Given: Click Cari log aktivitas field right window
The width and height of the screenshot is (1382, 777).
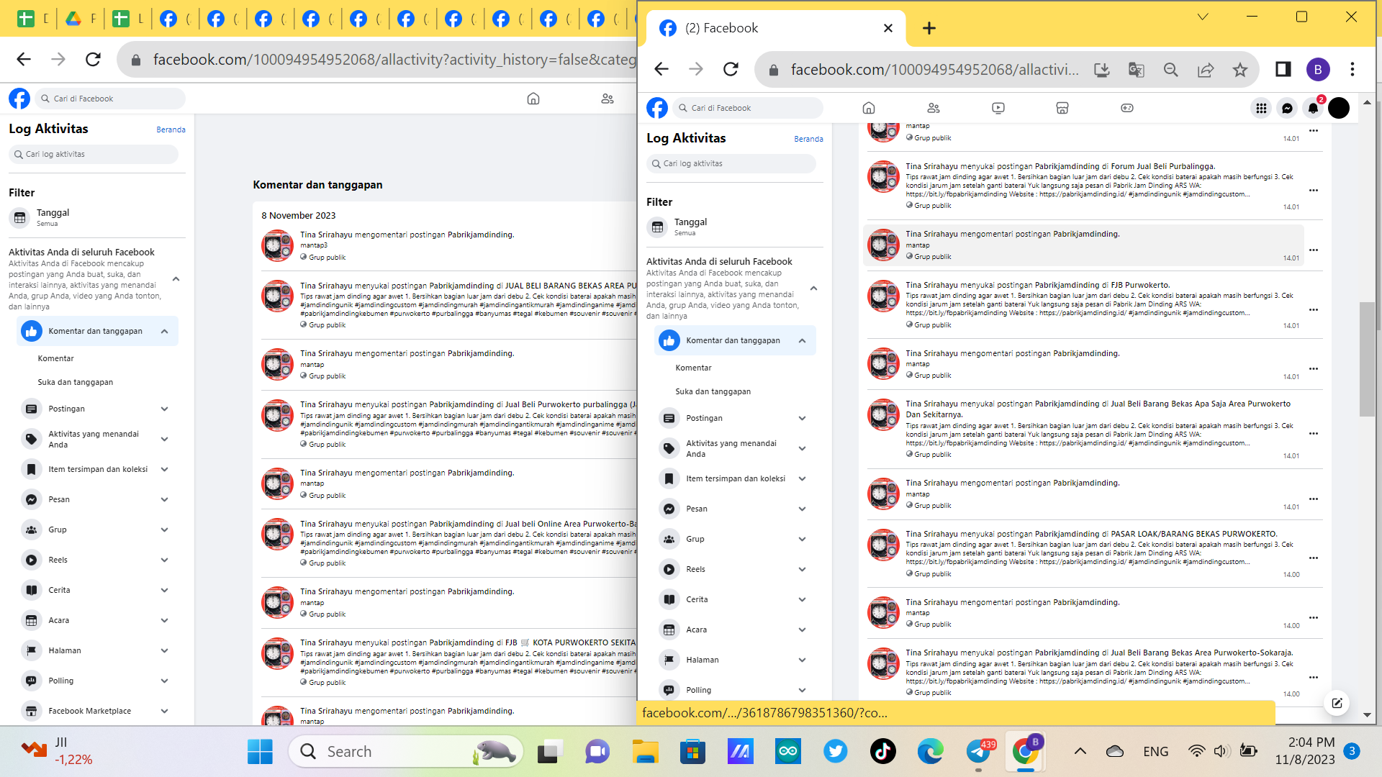Looking at the screenshot, I should pyautogui.click(x=731, y=163).
